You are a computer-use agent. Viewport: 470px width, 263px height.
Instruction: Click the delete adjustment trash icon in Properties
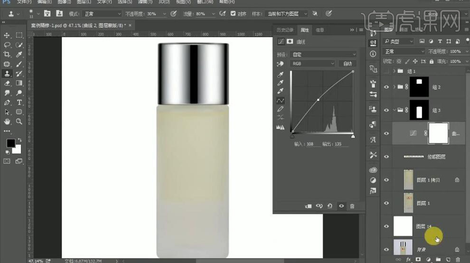[x=352, y=206]
